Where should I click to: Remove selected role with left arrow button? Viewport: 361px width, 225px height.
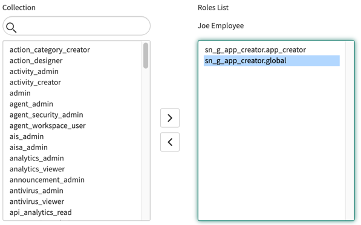(170, 142)
